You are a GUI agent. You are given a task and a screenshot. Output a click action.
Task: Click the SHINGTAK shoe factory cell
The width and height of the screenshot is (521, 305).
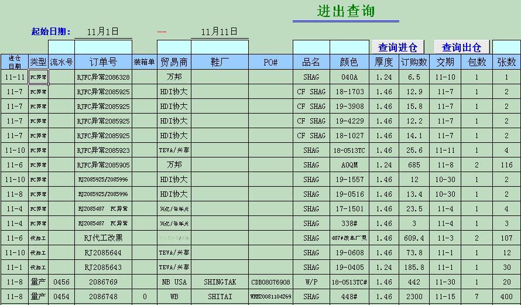(220, 282)
